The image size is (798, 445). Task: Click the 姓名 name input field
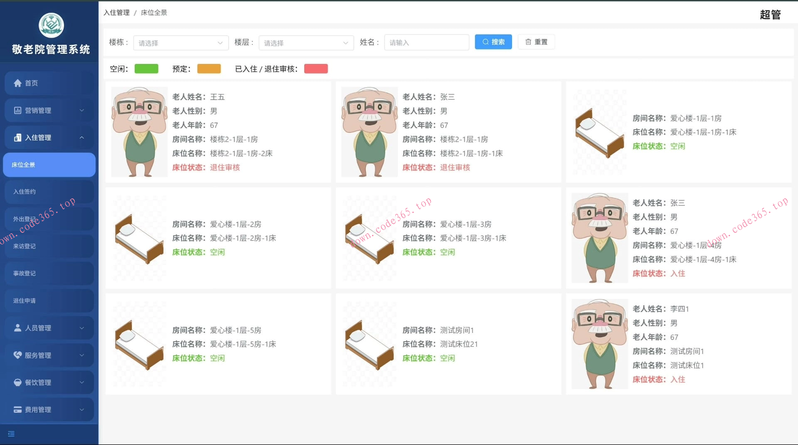pos(426,43)
